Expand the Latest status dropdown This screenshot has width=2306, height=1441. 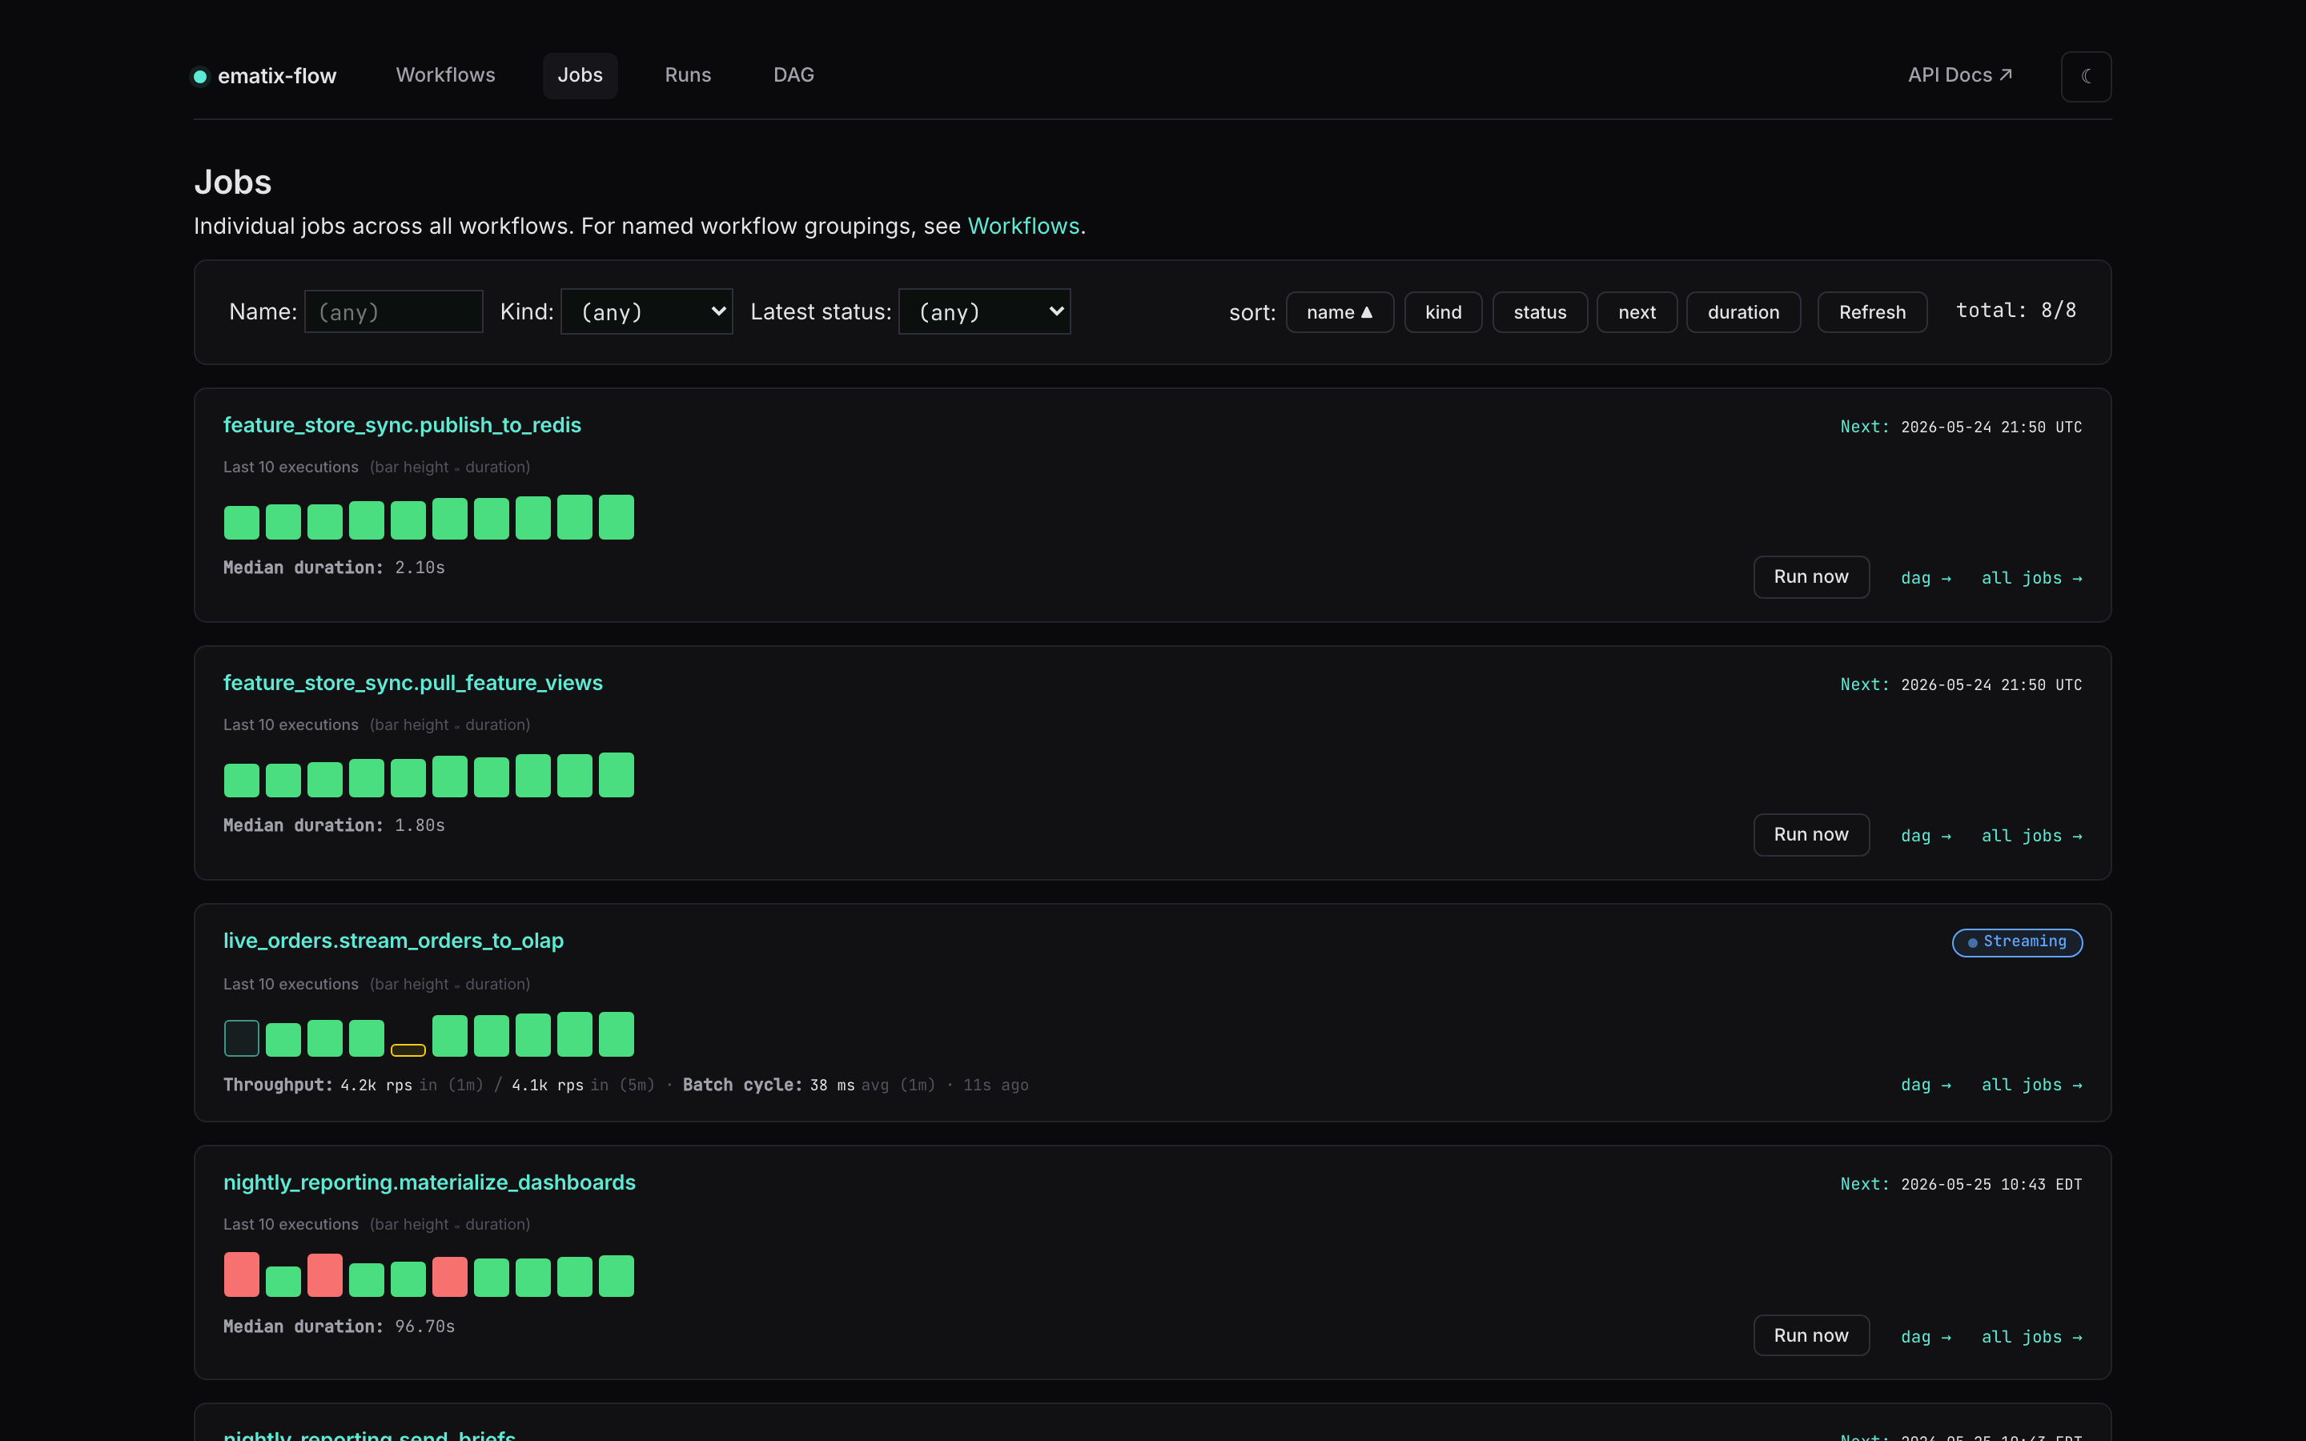click(x=983, y=311)
